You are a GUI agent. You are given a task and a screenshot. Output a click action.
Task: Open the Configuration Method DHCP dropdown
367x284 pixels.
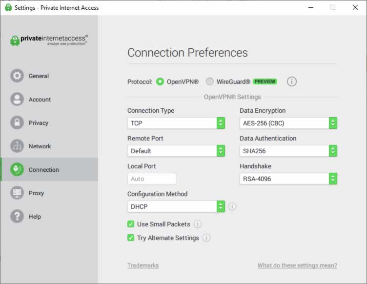tap(176, 206)
